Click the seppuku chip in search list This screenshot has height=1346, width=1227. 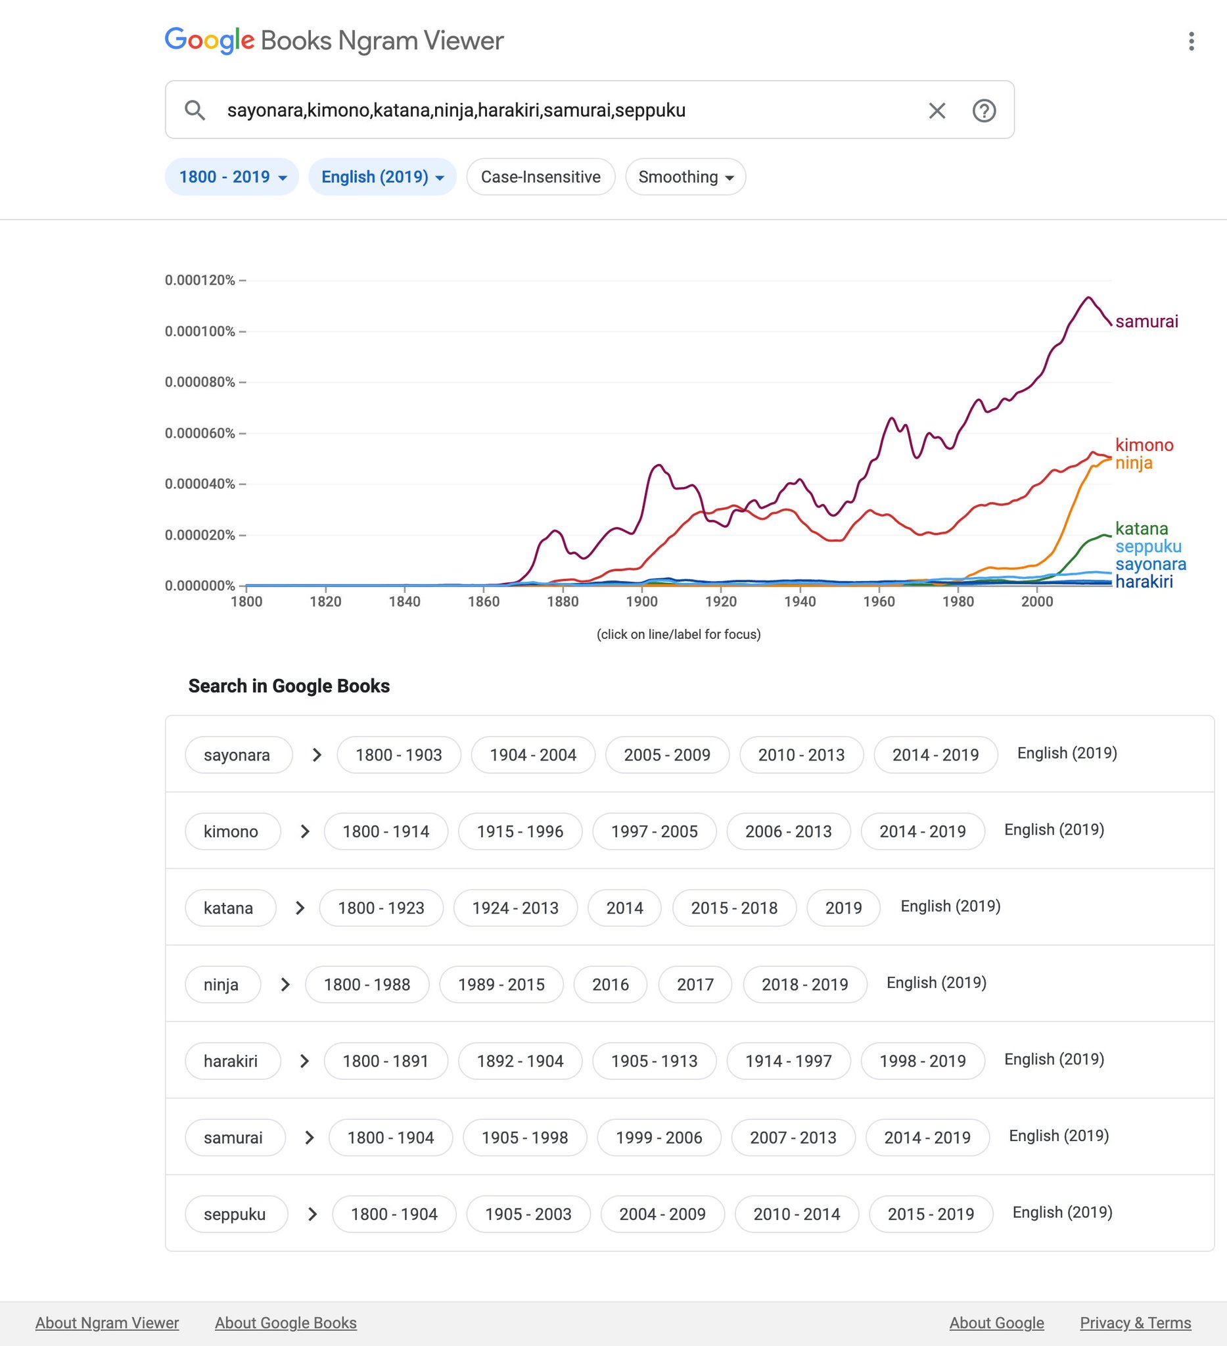tap(237, 1214)
